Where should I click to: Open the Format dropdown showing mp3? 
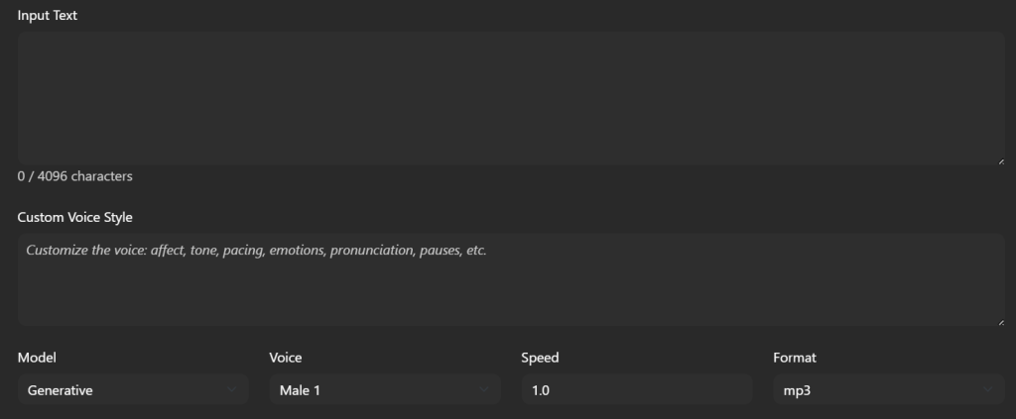[x=888, y=390]
